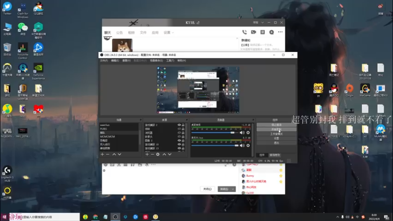Start a video call in K118 chat
The image size is (393, 221).
[253, 32]
